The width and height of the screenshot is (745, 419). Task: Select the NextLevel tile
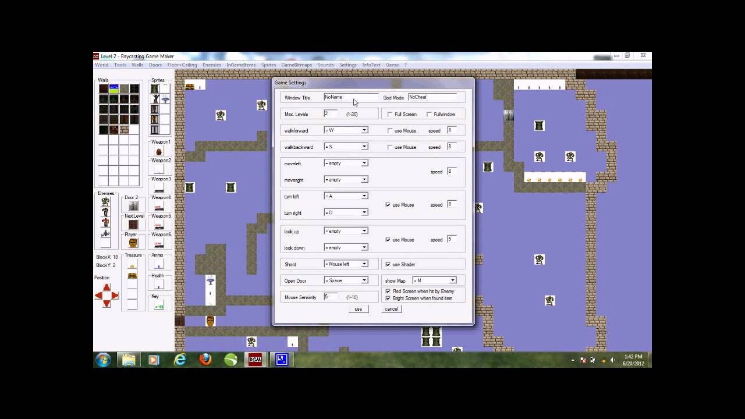click(133, 224)
